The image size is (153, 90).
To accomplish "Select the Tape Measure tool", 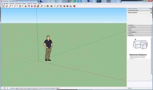I will pyautogui.click(x=42, y=6).
